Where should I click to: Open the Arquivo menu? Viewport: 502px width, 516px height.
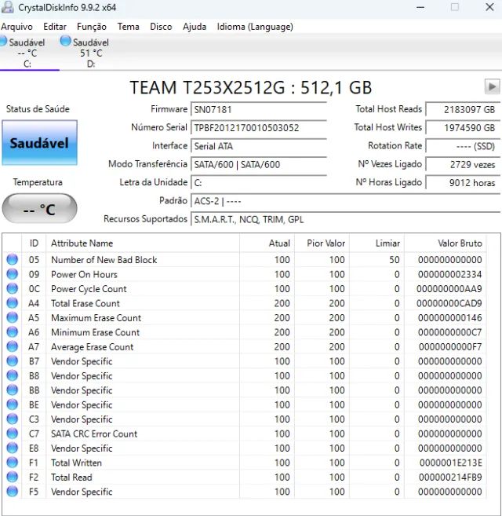pos(16,27)
